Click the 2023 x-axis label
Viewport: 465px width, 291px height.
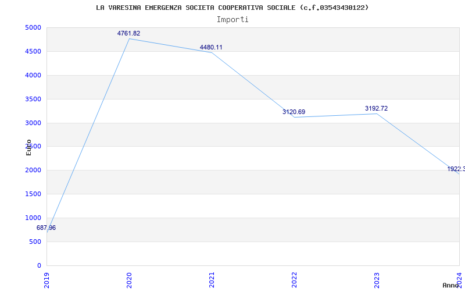[x=377, y=280]
